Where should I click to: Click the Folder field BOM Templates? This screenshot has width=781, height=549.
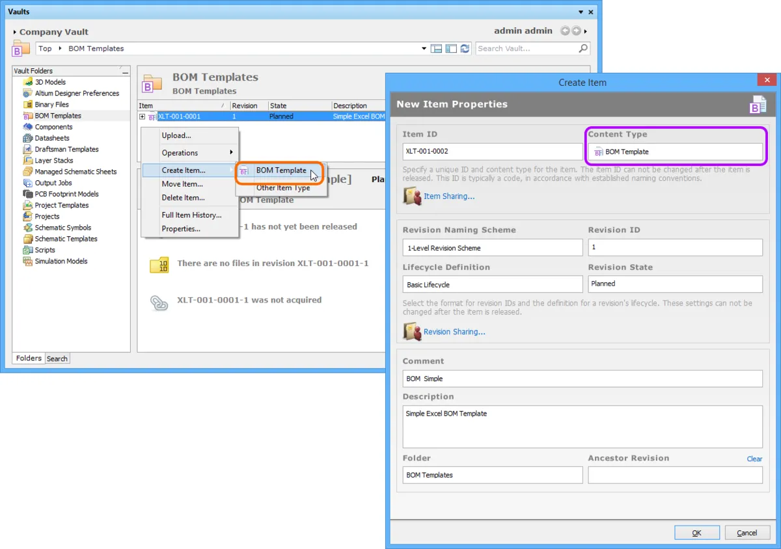point(493,475)
